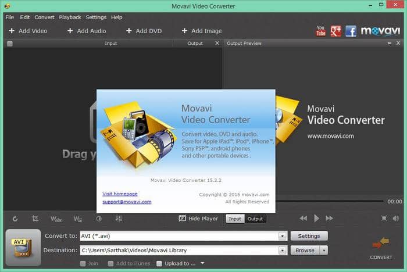Check the select-all box in Input header
407x272 pixels.
[10, 44]
